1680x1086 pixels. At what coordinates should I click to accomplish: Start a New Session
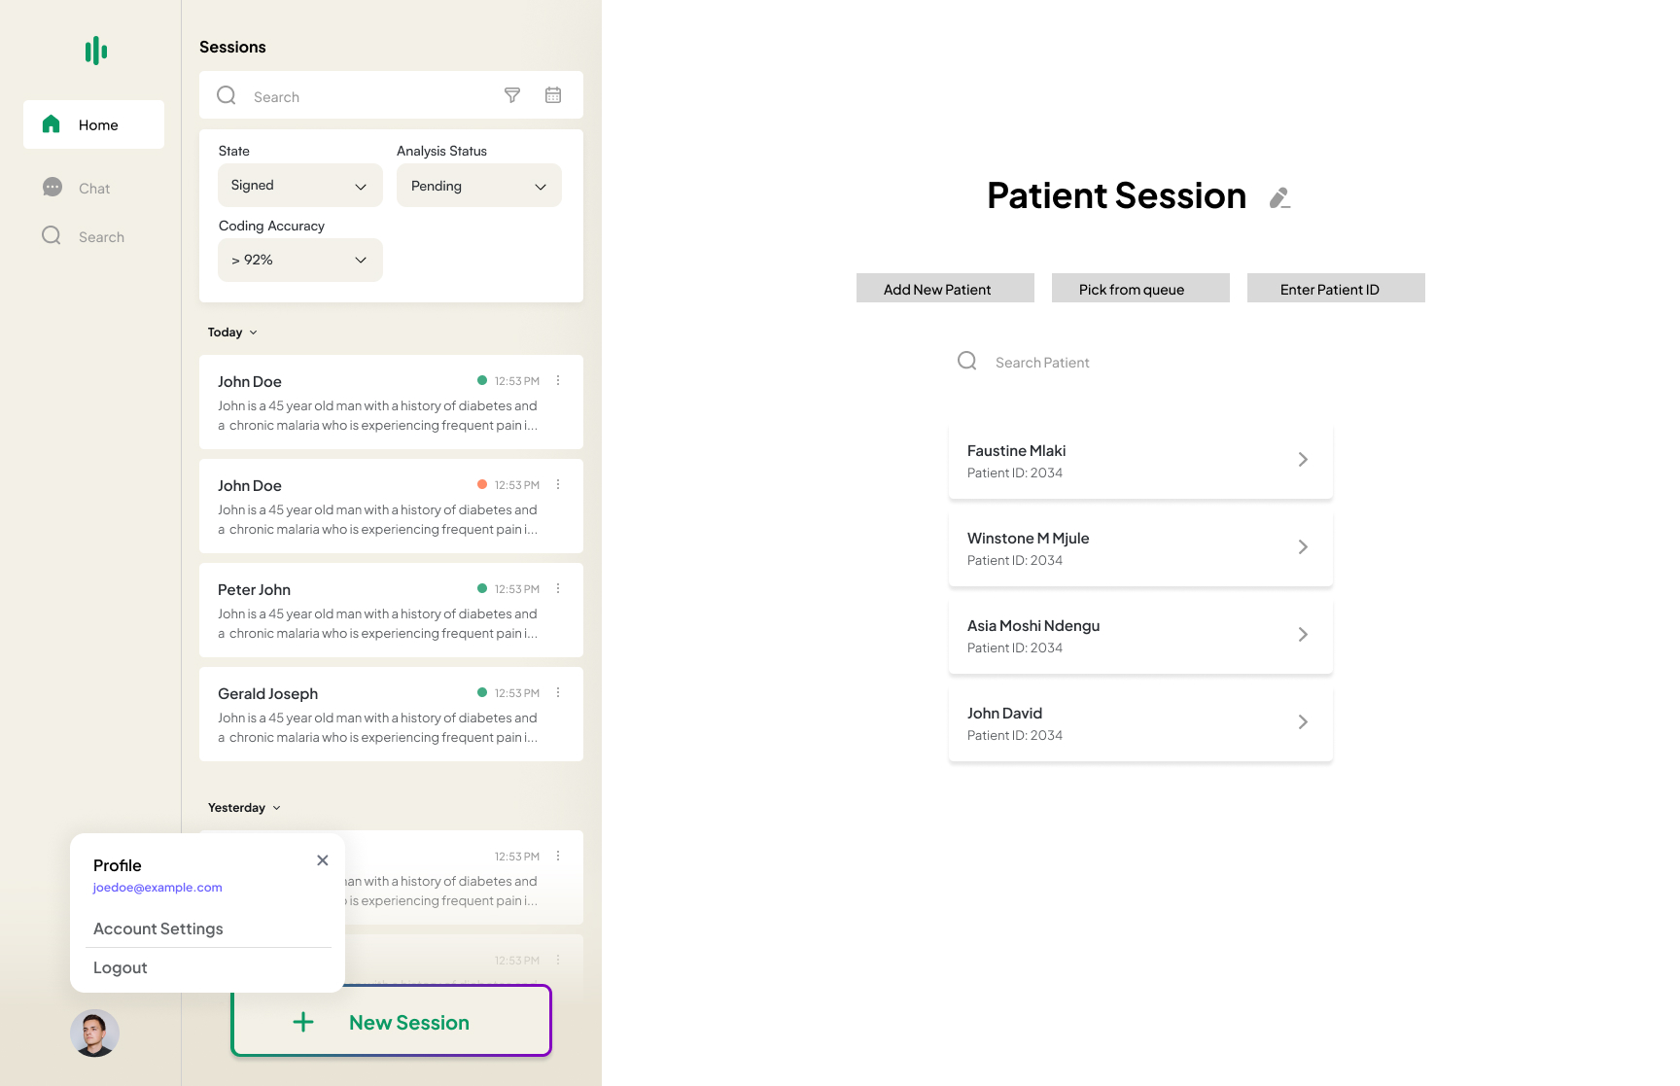pyautogui.click(x=391, y=1023)
